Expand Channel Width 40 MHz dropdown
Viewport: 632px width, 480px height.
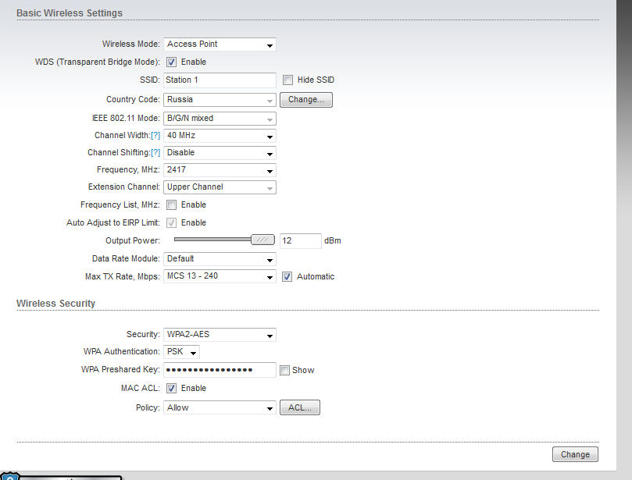(x=220, y=136)
